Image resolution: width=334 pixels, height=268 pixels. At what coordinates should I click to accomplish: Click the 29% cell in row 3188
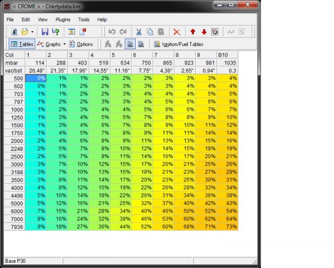(x=228, y=172)
